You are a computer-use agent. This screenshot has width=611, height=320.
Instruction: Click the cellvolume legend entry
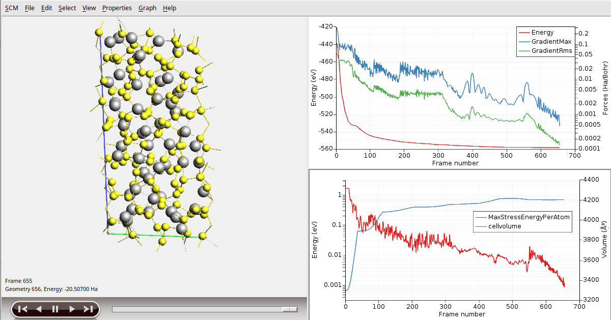coord(505,226)
